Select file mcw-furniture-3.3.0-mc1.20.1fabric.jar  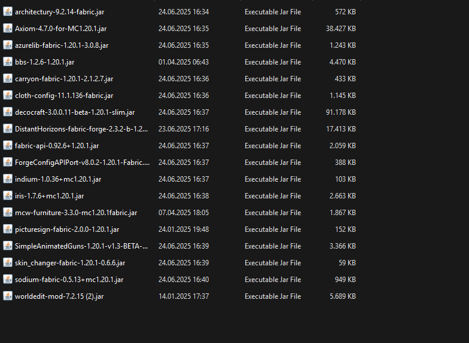click(x=76, y=213)
